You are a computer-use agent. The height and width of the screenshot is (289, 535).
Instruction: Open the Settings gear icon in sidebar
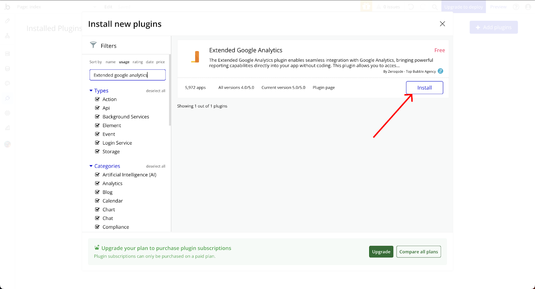(x=7, y=113)
